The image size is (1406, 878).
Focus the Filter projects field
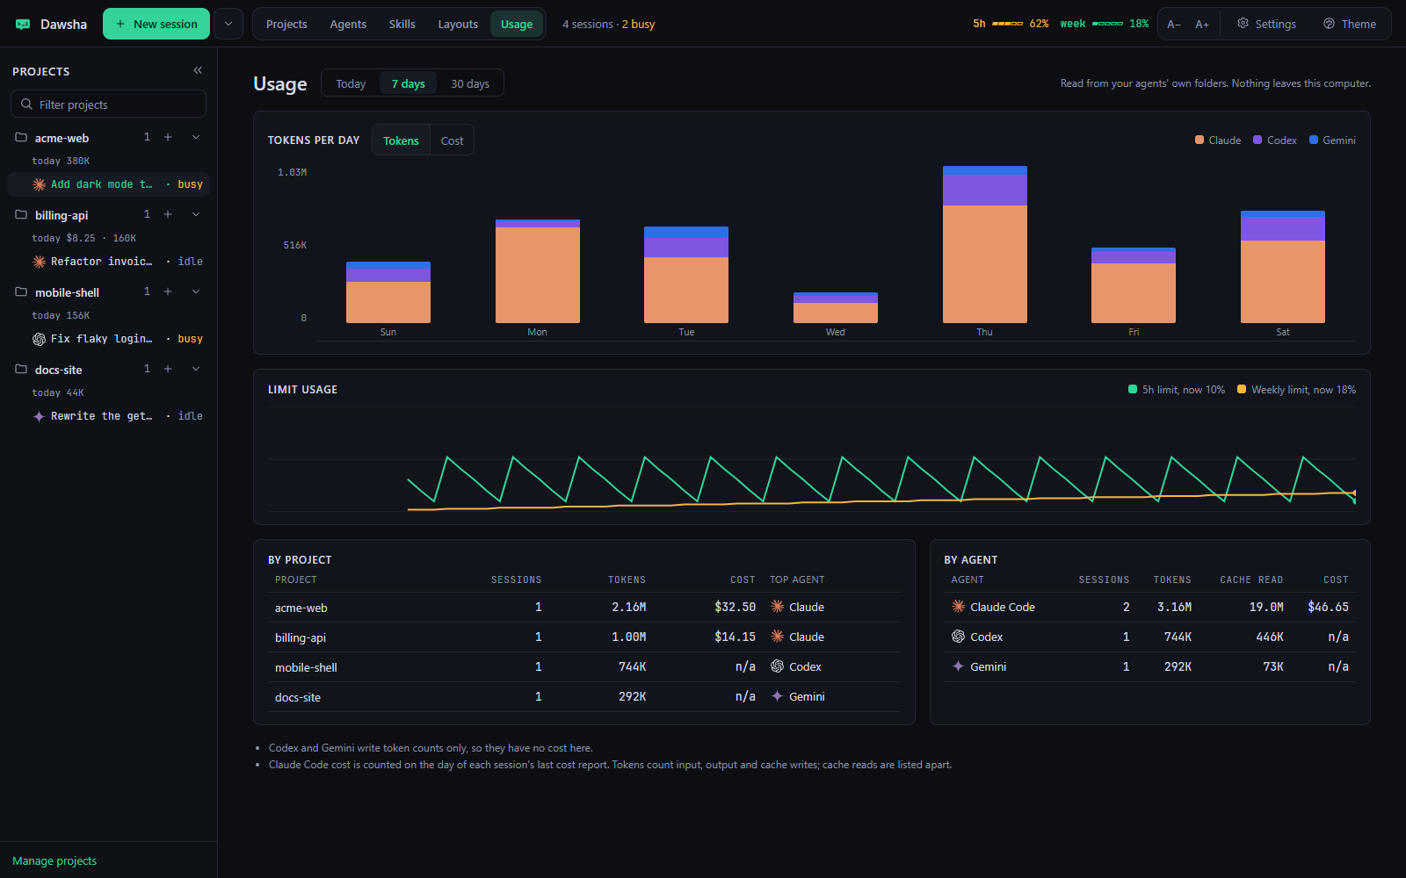click(108, 104)
